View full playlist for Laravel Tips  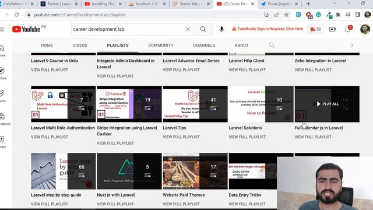[181, 137]
